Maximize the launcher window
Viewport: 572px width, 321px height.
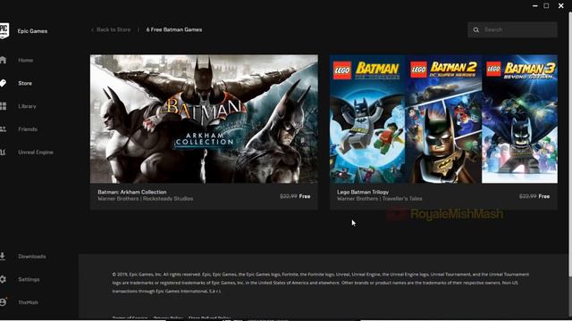[x=546, y=6]
